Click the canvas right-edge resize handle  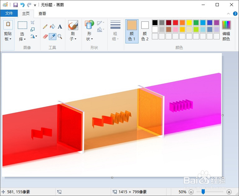tap(223, 115)
